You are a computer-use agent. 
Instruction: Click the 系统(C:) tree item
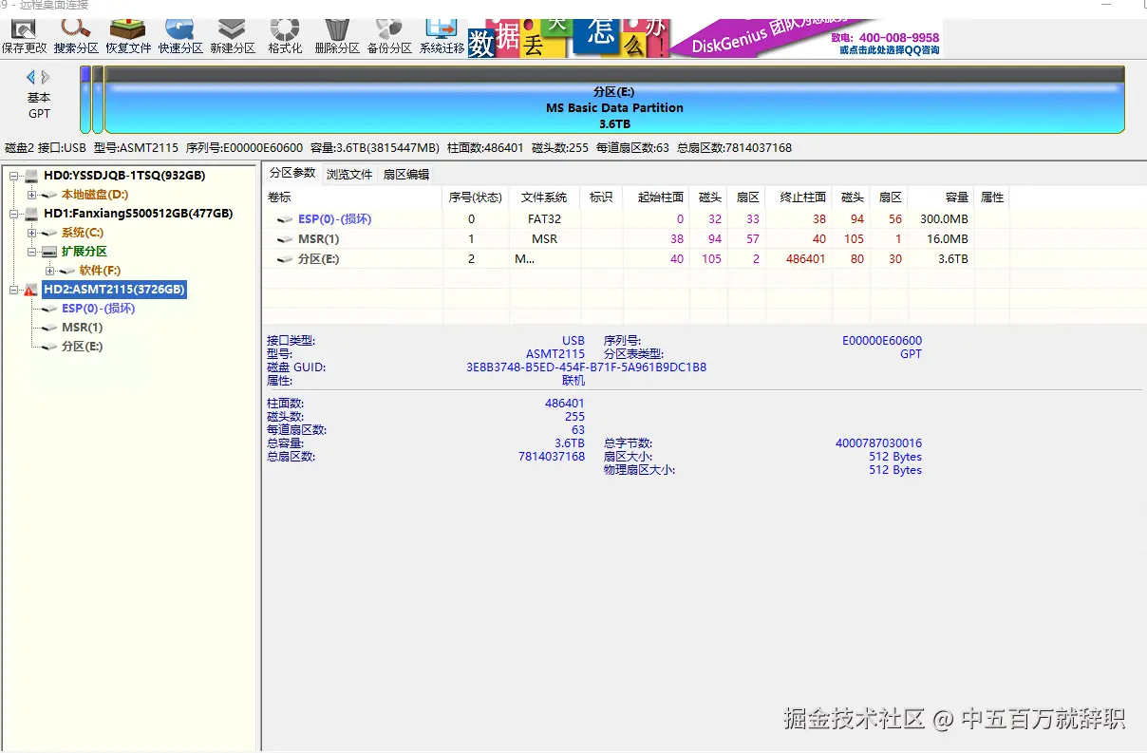(82, 232)
